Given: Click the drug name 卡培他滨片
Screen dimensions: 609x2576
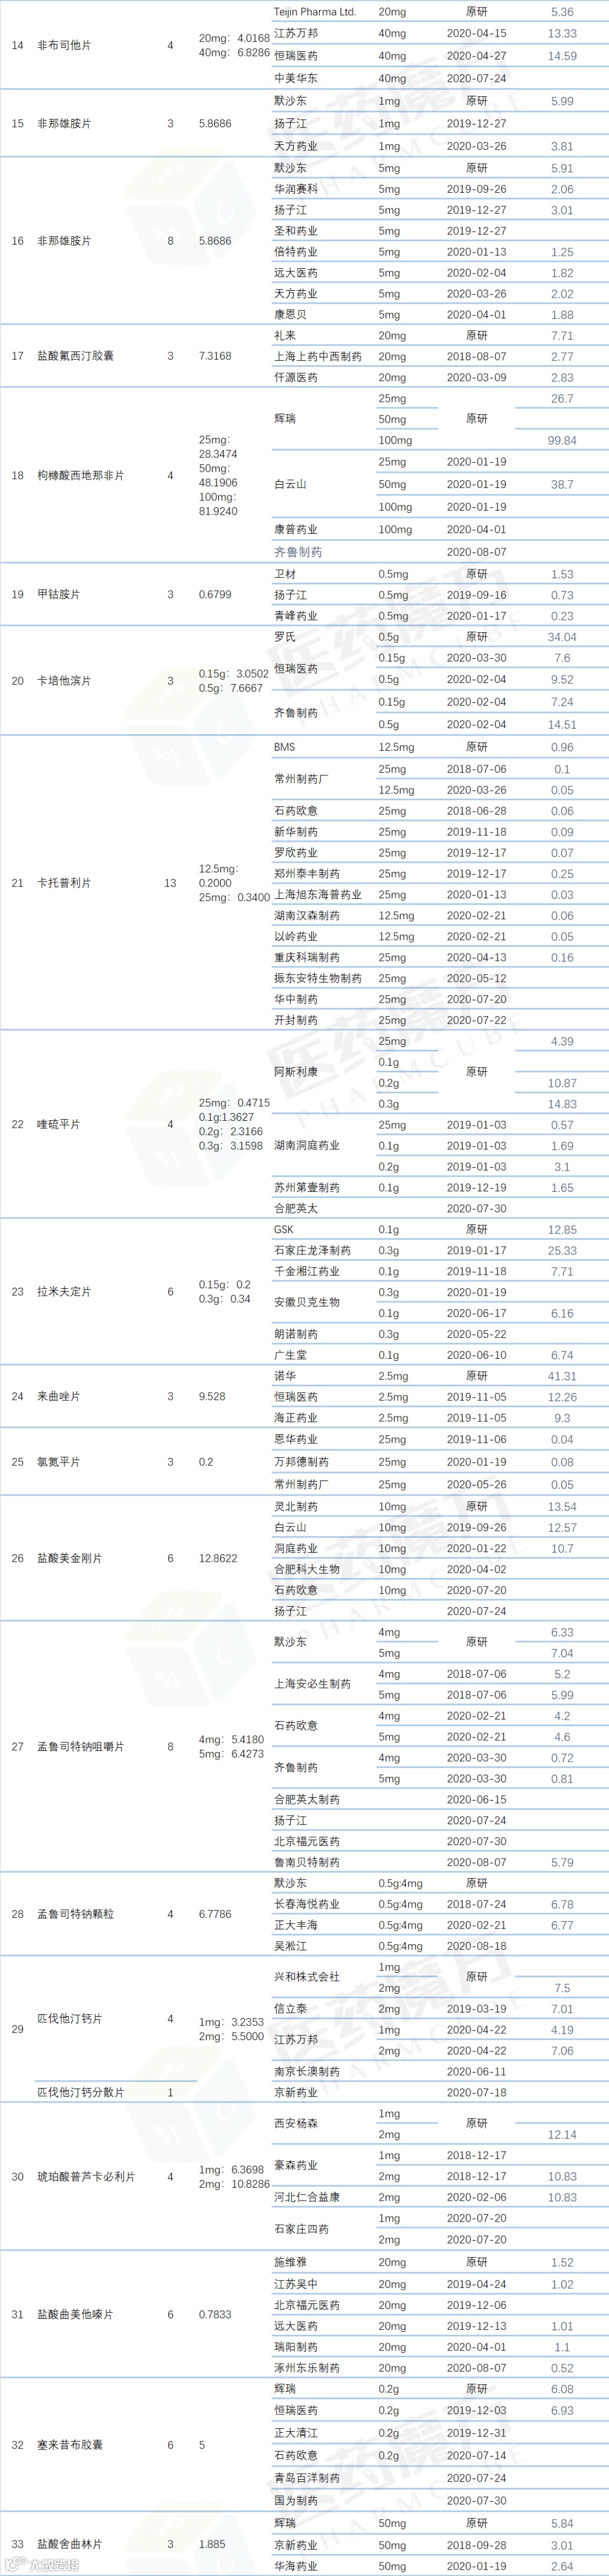Looking at the screenshot, I should click(64, 681).
